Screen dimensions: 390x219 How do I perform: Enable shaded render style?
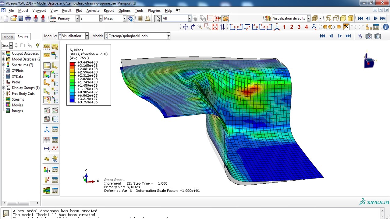[x=350, y=19]
